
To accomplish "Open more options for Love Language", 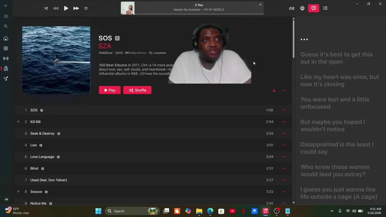I will [283, 157].
